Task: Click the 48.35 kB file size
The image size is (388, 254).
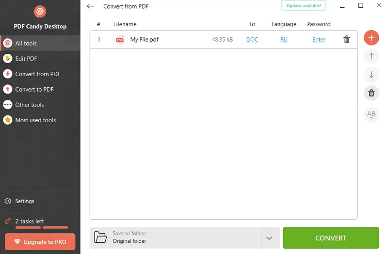Action: 222,40
